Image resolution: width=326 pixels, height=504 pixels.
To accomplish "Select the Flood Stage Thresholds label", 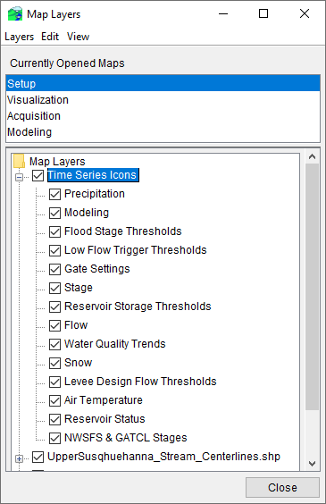I will (123, 231).
